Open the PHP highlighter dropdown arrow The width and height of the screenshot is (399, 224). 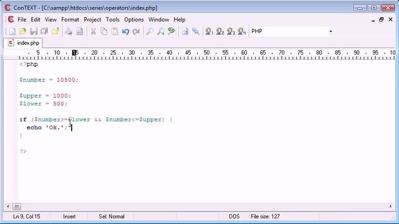coord(330,32)
